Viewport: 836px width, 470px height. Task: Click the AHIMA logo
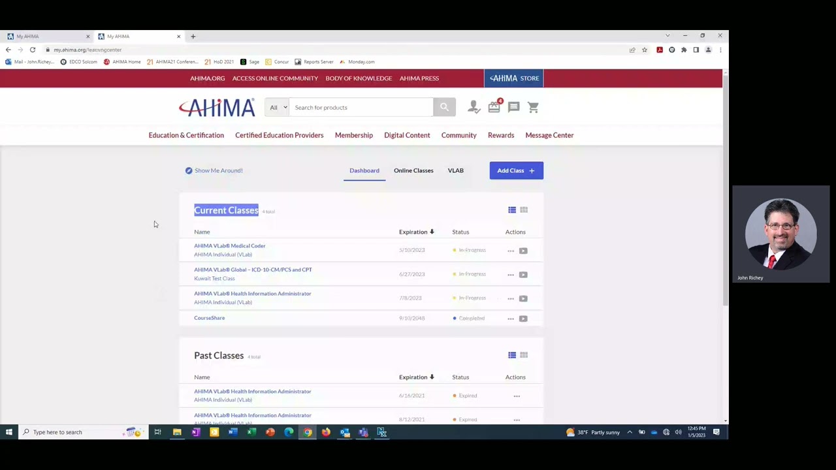(x=217, y=108)
